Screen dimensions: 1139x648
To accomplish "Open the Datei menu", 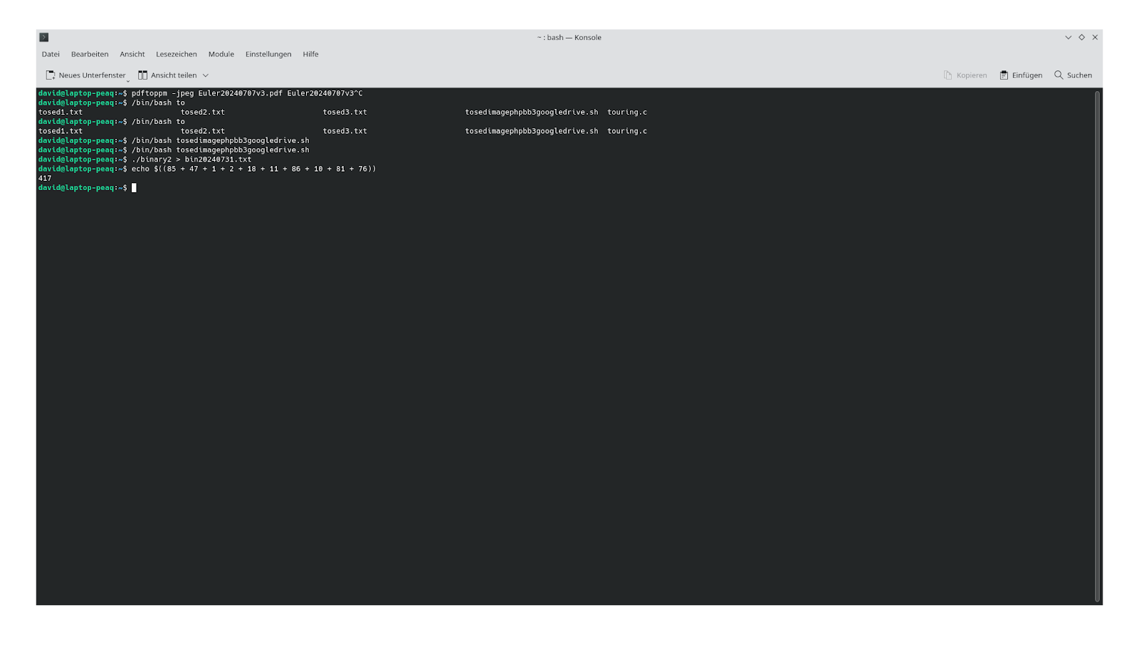I will coord(51,54).
